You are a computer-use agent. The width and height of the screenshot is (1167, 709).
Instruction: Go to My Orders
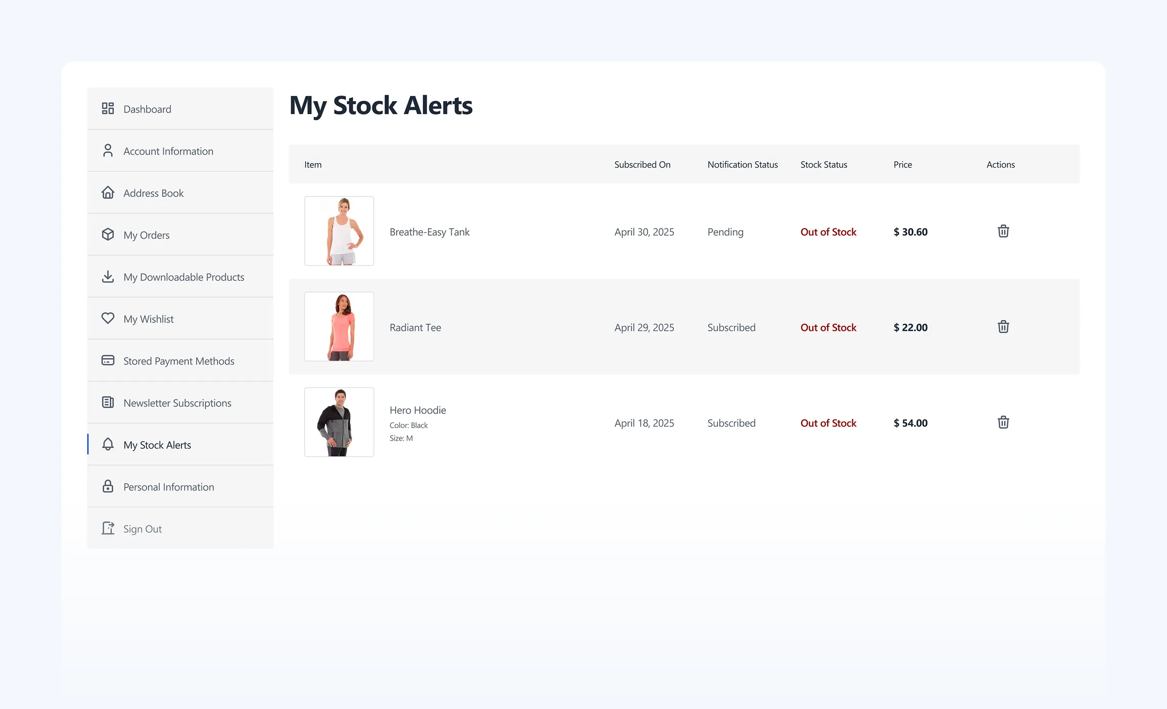146,235
